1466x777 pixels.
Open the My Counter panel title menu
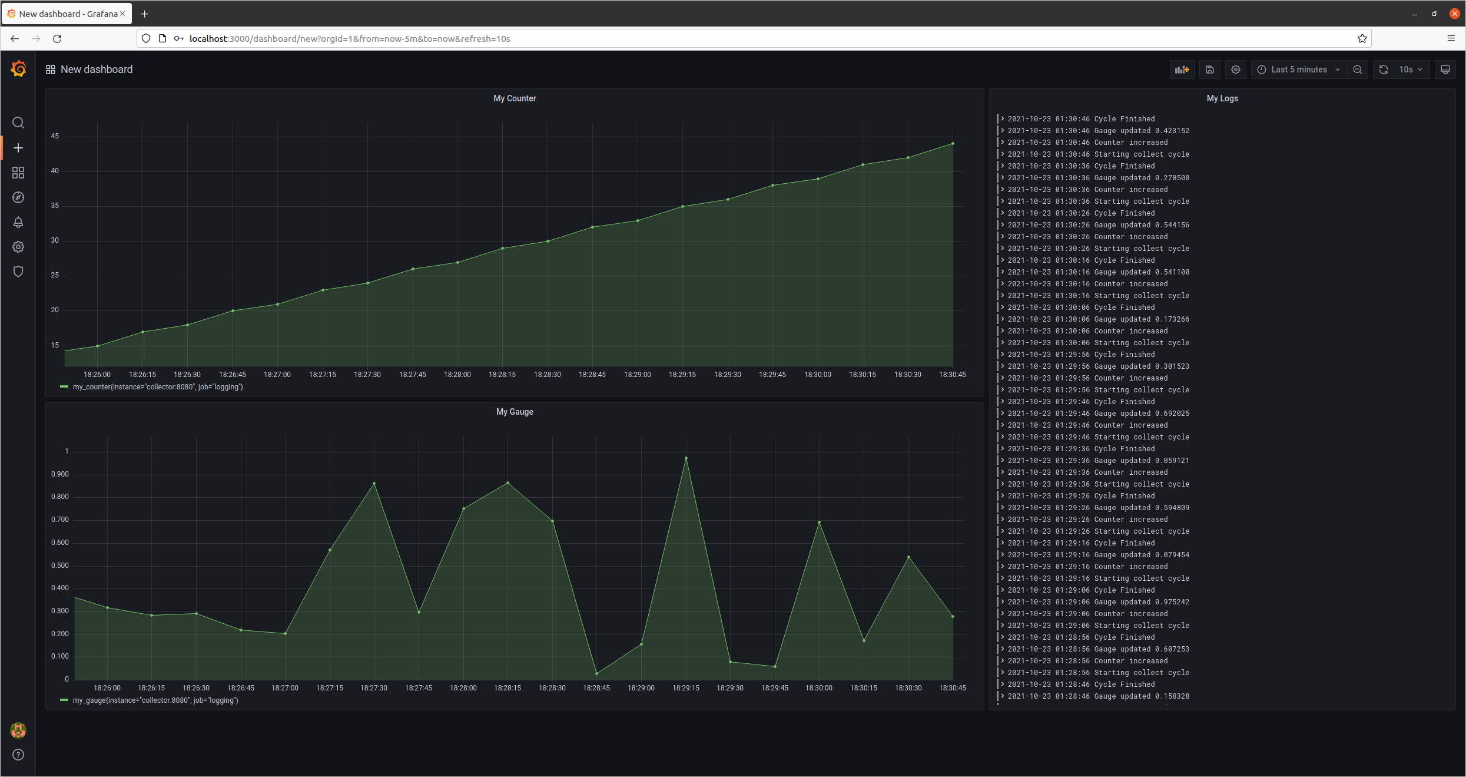[x=515, y=98]
